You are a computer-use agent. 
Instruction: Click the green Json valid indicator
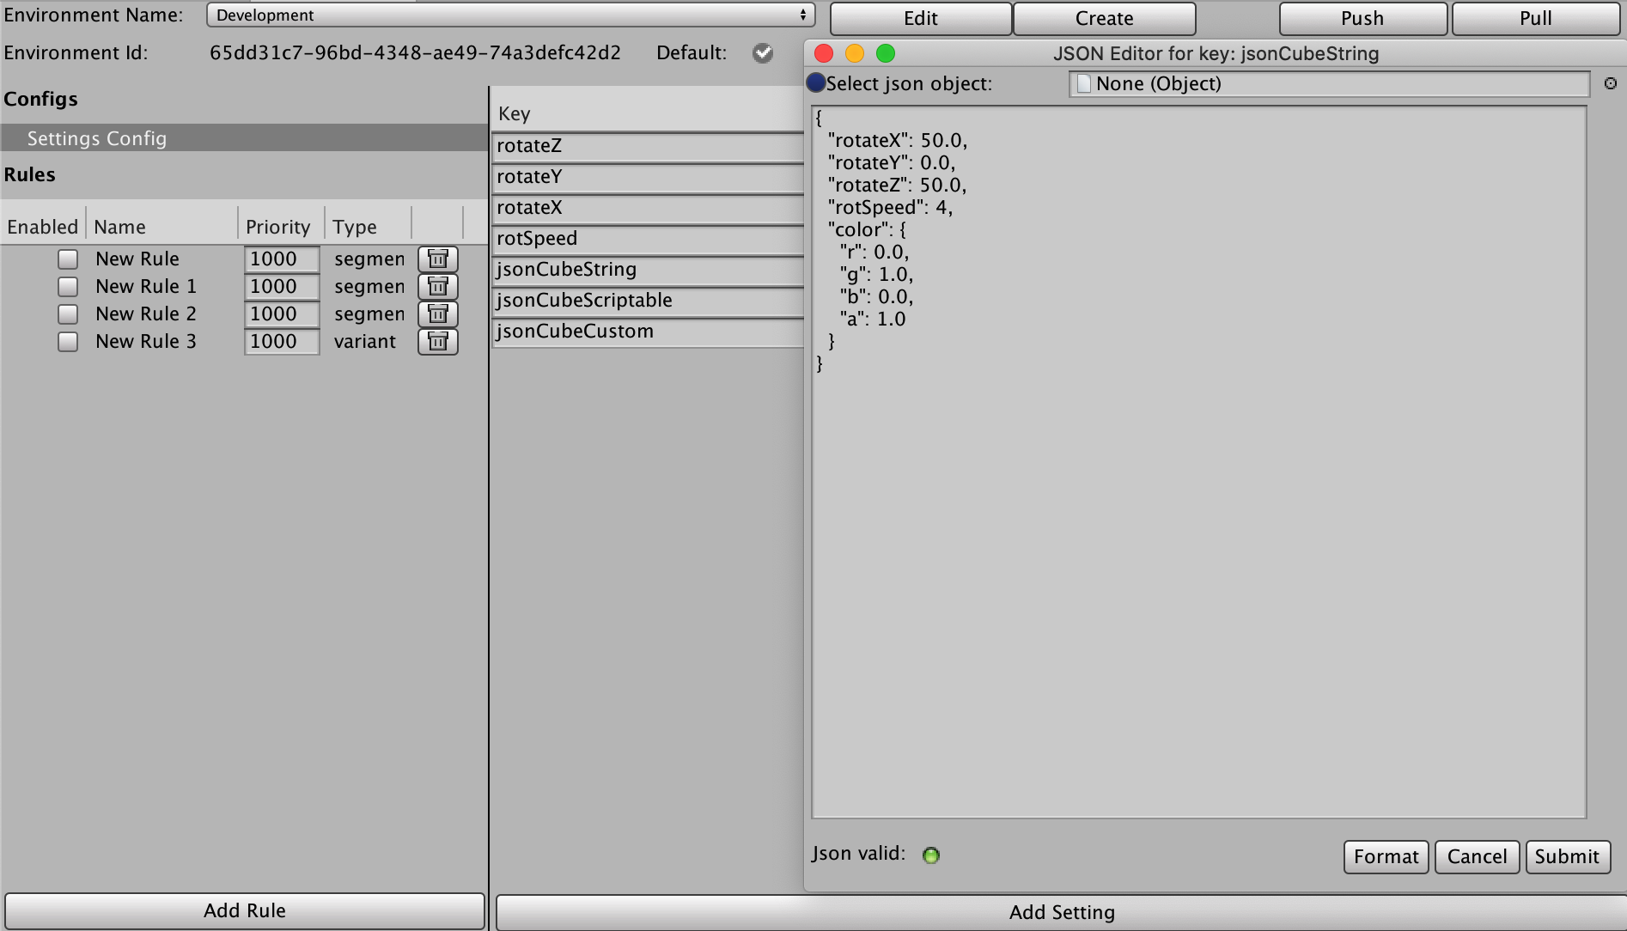[933, 855]
